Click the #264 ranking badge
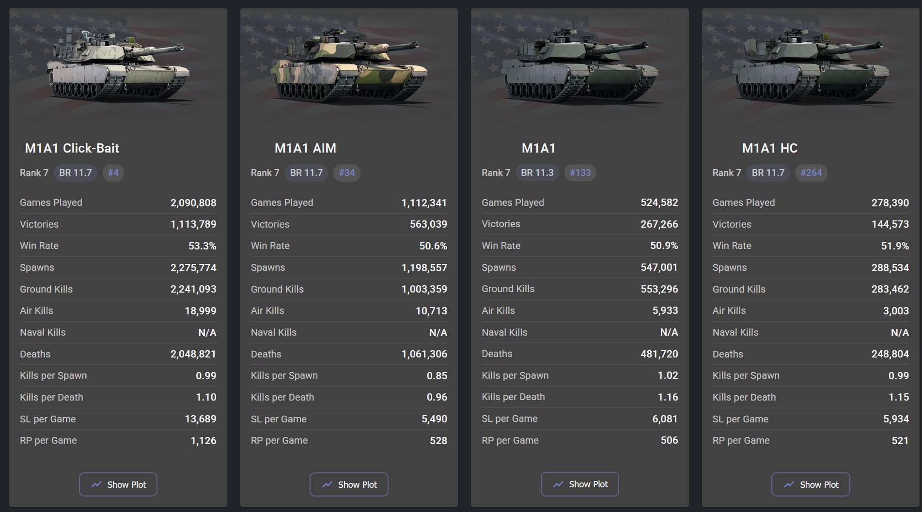922x512 pixels. pyautogui.click(x=812, y=173)
